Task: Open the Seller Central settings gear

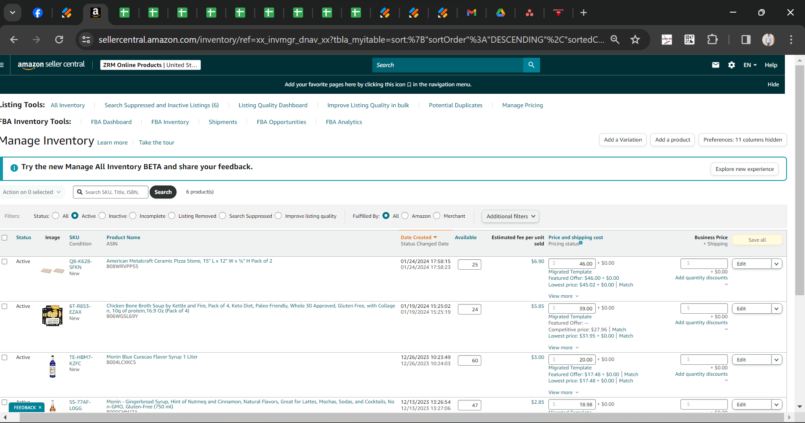Action: [x=732, y=65]
